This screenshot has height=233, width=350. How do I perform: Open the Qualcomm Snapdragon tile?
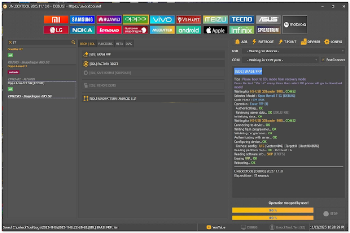click(135, 30)
